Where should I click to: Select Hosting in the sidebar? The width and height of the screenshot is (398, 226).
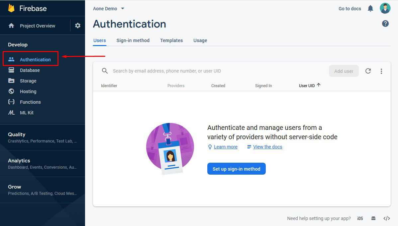(28, 91)
